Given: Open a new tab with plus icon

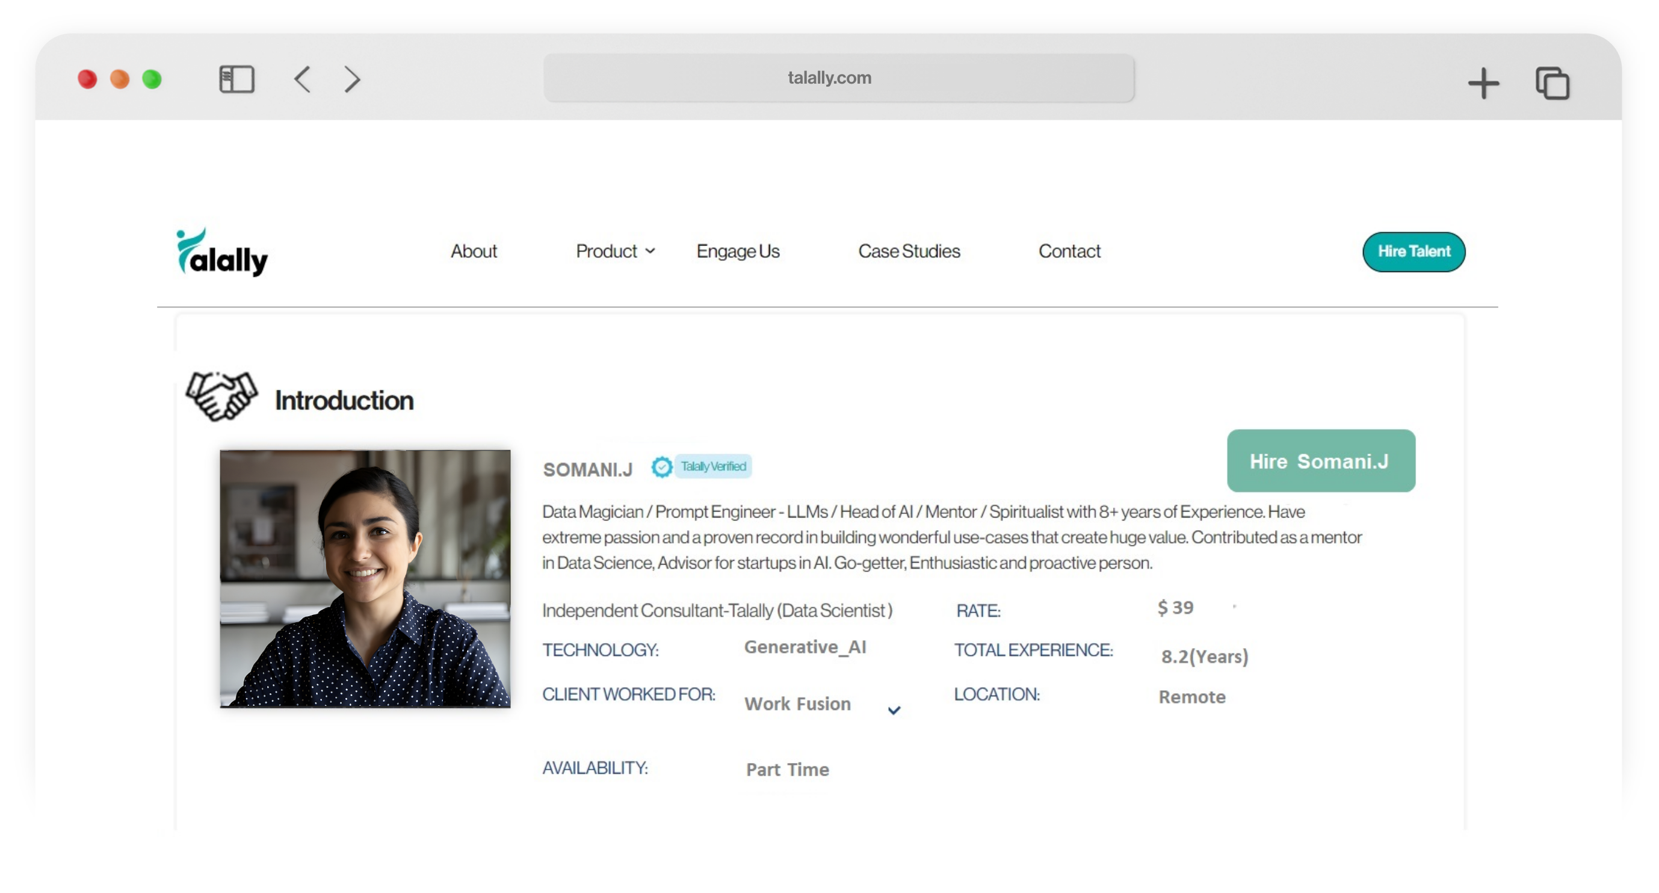Looking at the screenshot, I should click(1483, 83).
